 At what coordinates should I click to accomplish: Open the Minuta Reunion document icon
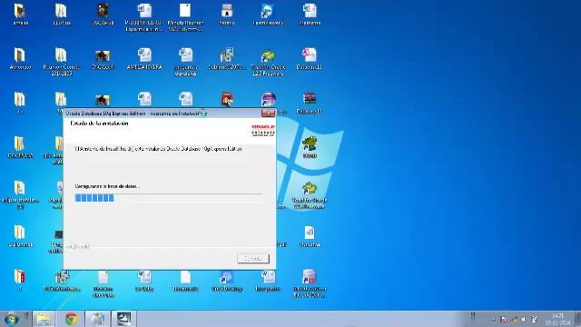click(x=185, y=17)
